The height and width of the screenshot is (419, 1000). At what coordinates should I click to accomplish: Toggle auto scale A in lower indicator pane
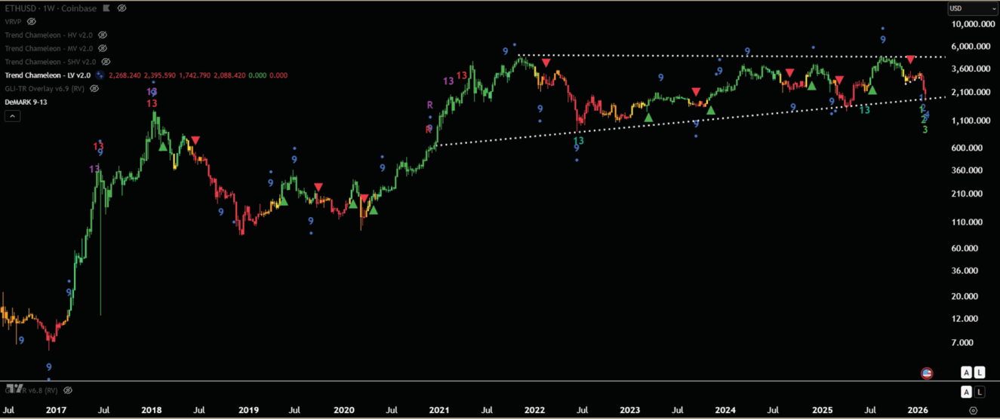point(965,392)
